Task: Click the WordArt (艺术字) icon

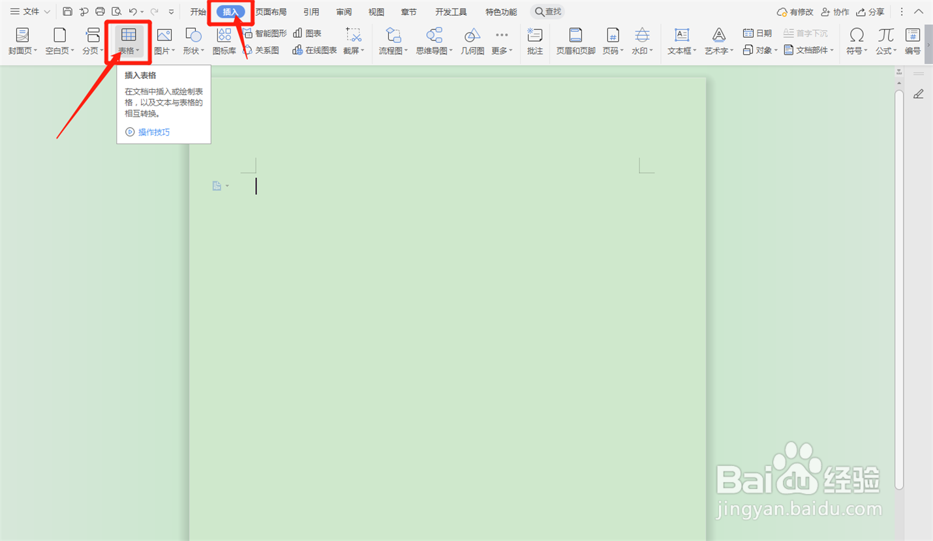Action: click(718, 35)
